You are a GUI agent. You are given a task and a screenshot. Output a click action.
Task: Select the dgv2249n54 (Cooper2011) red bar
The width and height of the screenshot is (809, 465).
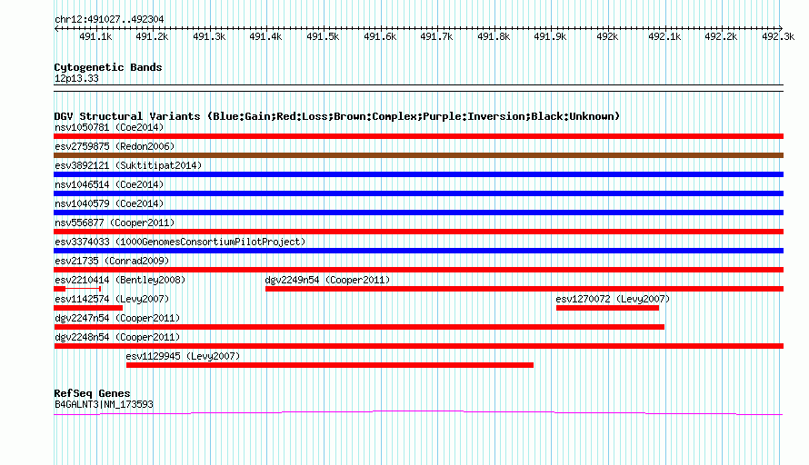[524, 289]
